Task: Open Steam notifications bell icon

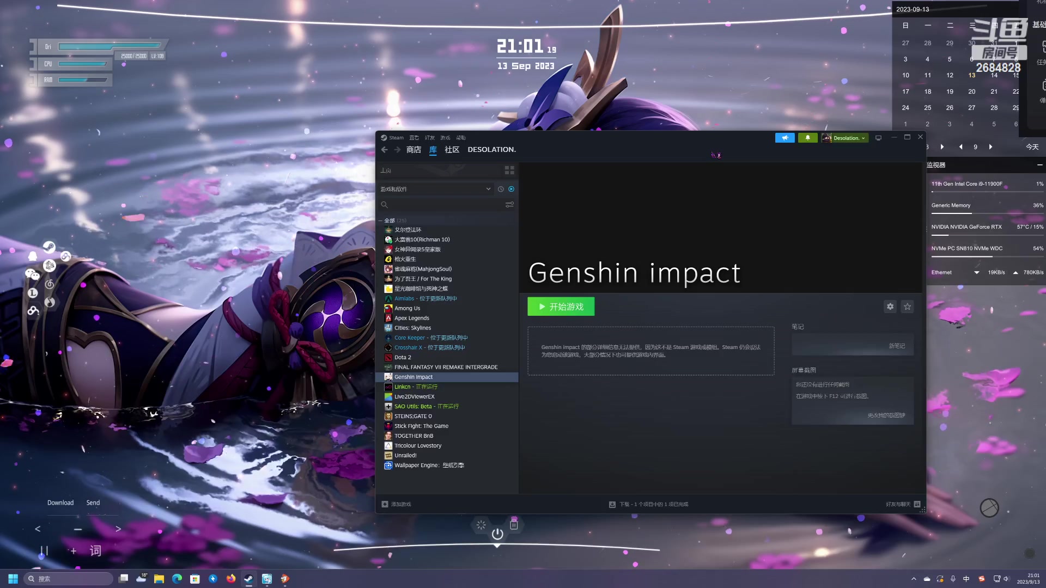Action: click(808, 138)
